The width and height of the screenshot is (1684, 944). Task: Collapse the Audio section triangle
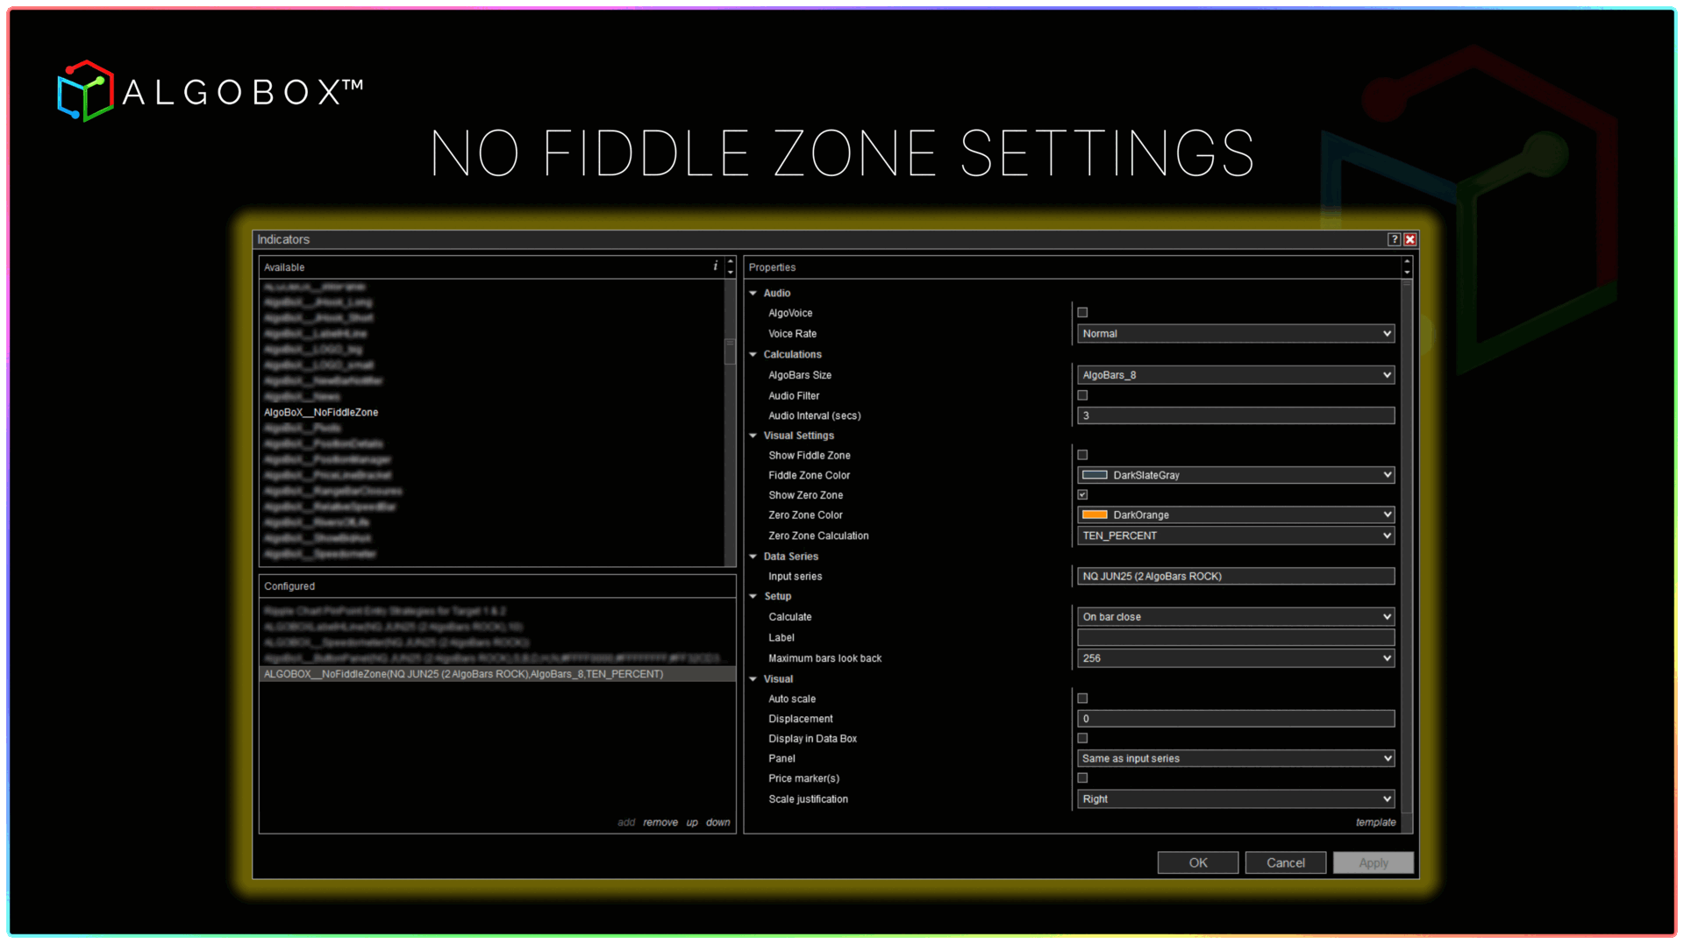tap(753, 293)
